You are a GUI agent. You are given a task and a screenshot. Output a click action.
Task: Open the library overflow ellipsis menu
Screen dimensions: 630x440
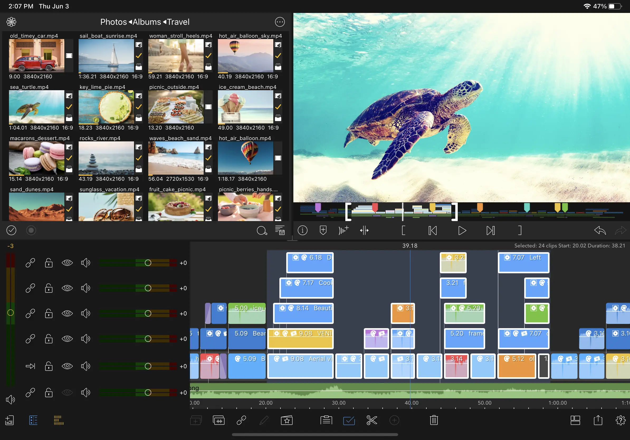[280, 22]
